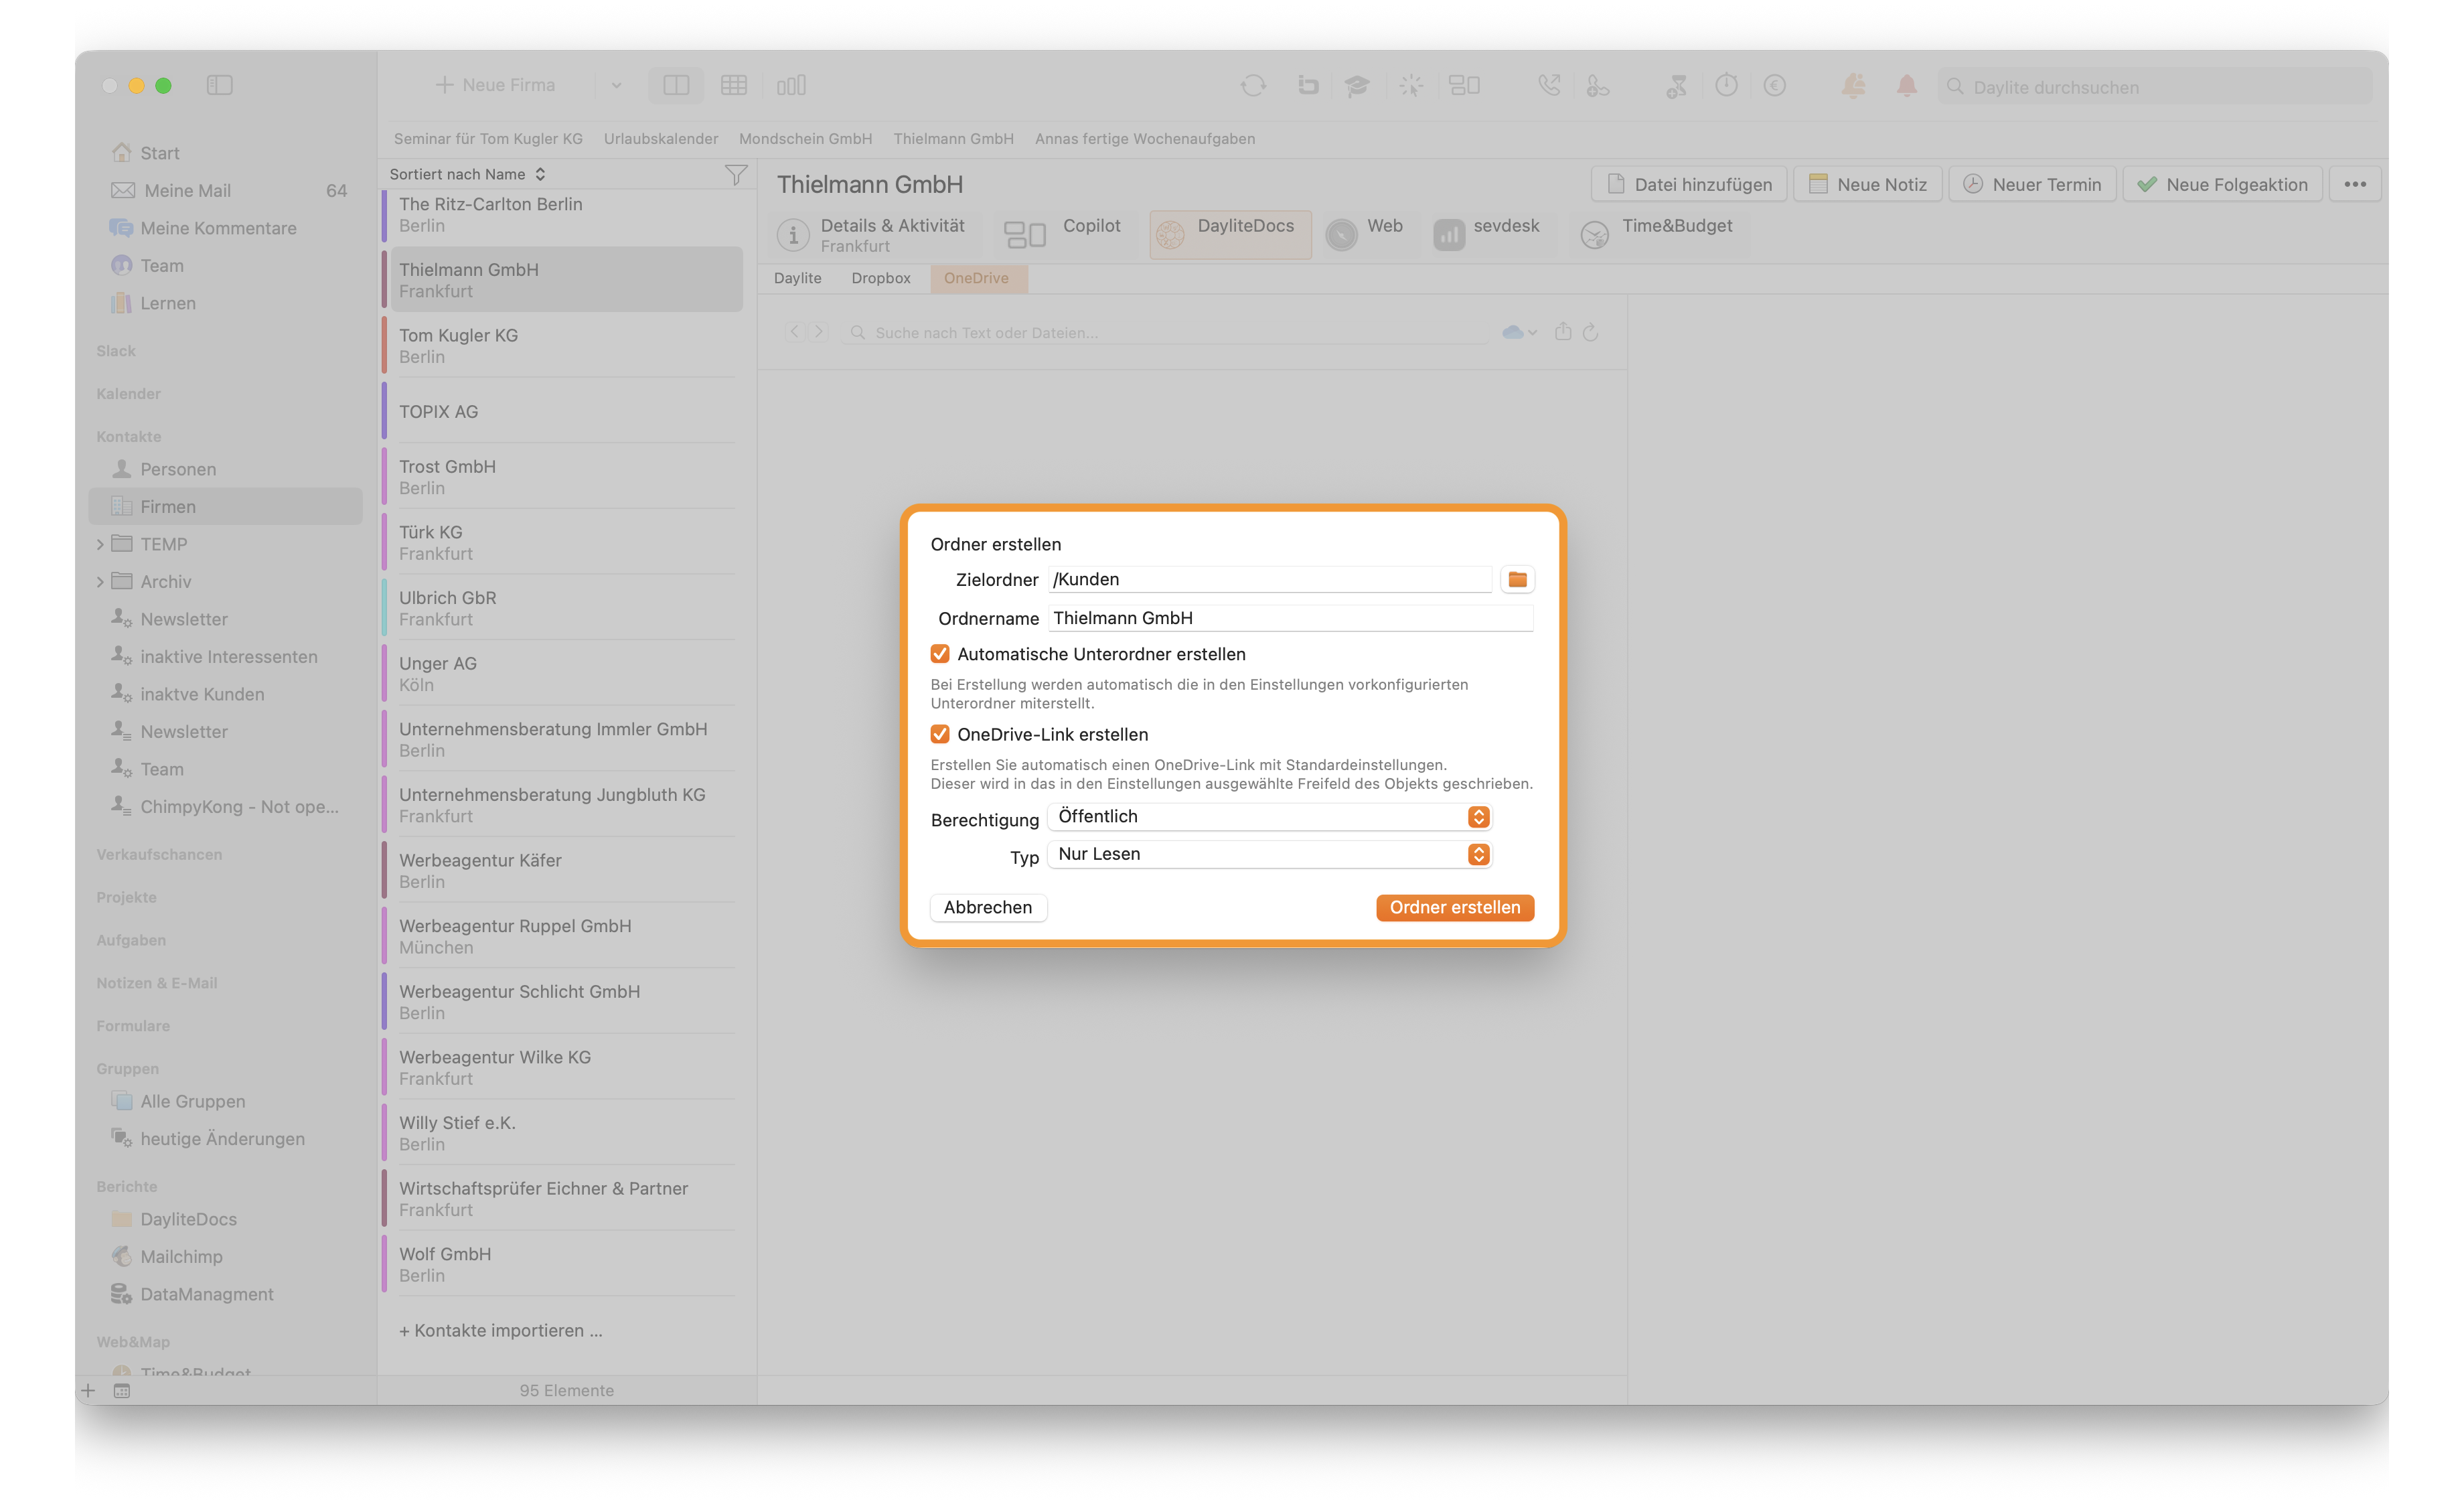Switch to board chart view icon
The height and width of the screenshot is (1504, 2464).
791,85
